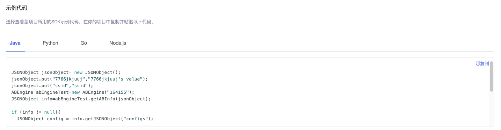The image size is (501, 130).
Task: Click the code panel scrollbar thumb
Action: tap(492, 77)
